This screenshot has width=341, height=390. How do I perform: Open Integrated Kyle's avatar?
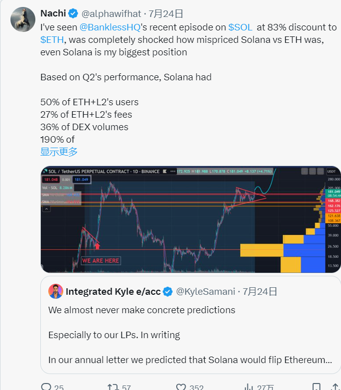[56, 291]
